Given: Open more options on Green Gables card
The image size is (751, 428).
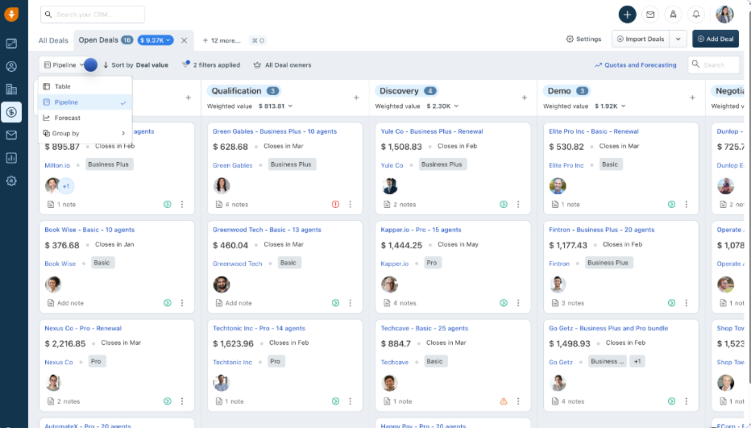Looking at the screenshot, I should (x=350, y=204).
